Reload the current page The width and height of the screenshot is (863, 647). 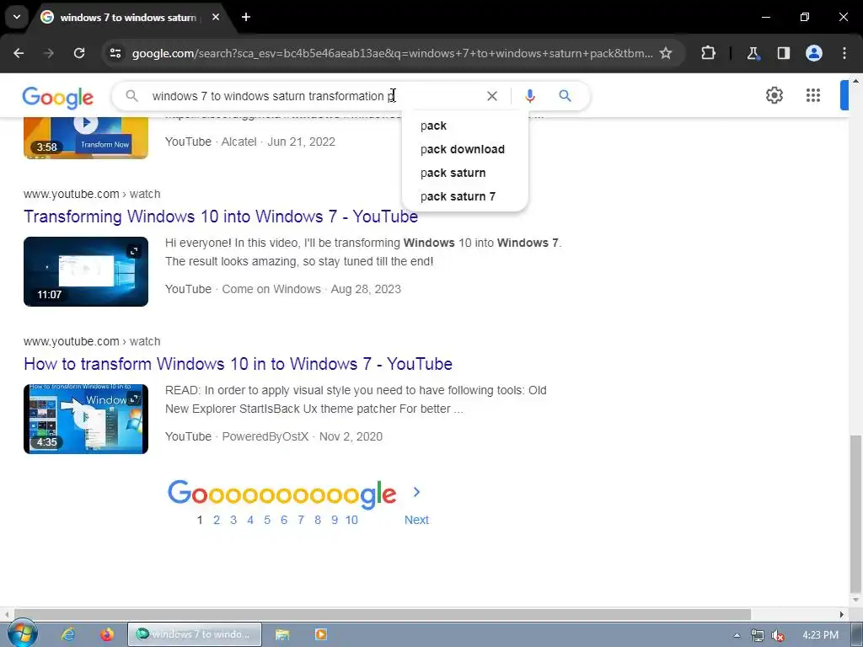point(79,53)
